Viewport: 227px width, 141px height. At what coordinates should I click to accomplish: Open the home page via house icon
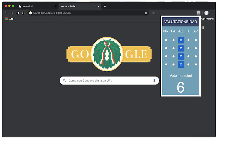click(x=23, y=13)
